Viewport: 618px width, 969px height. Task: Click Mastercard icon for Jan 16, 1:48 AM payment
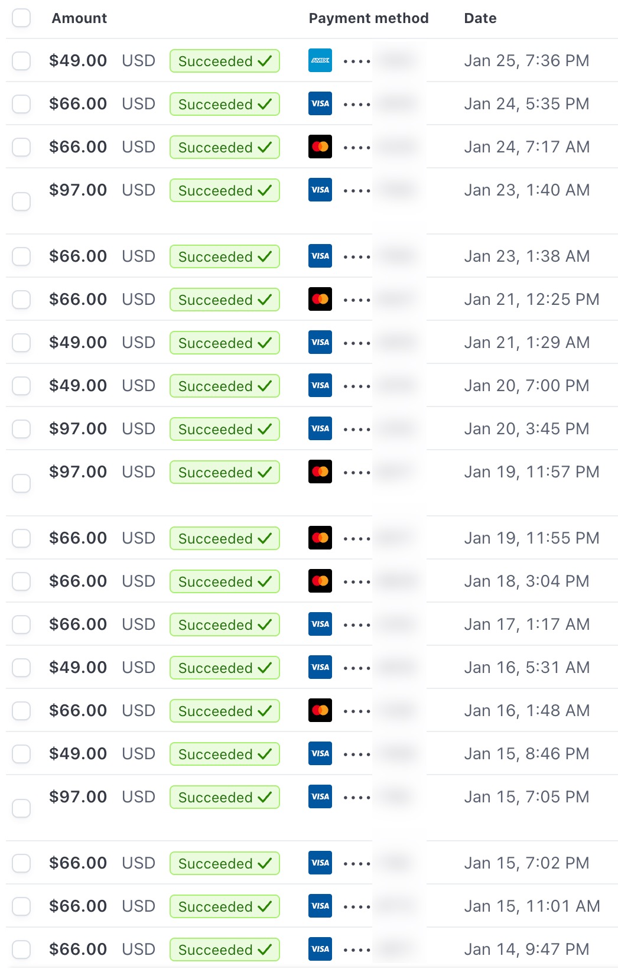[x=320, y=710]
